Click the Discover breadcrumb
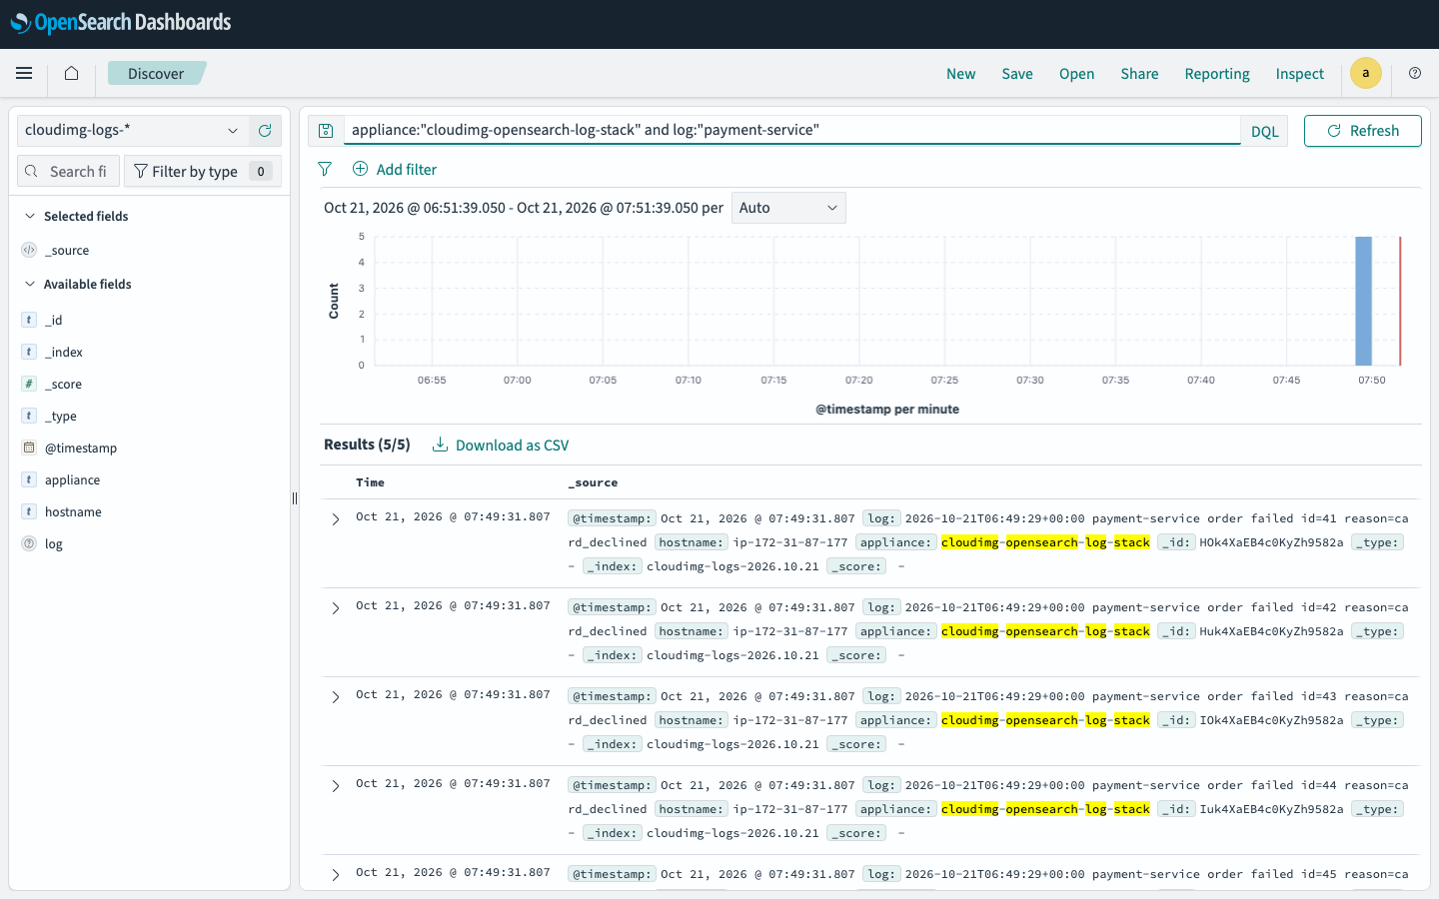The height and width of the screenshot is (899, 1439). tap(156, 73)
